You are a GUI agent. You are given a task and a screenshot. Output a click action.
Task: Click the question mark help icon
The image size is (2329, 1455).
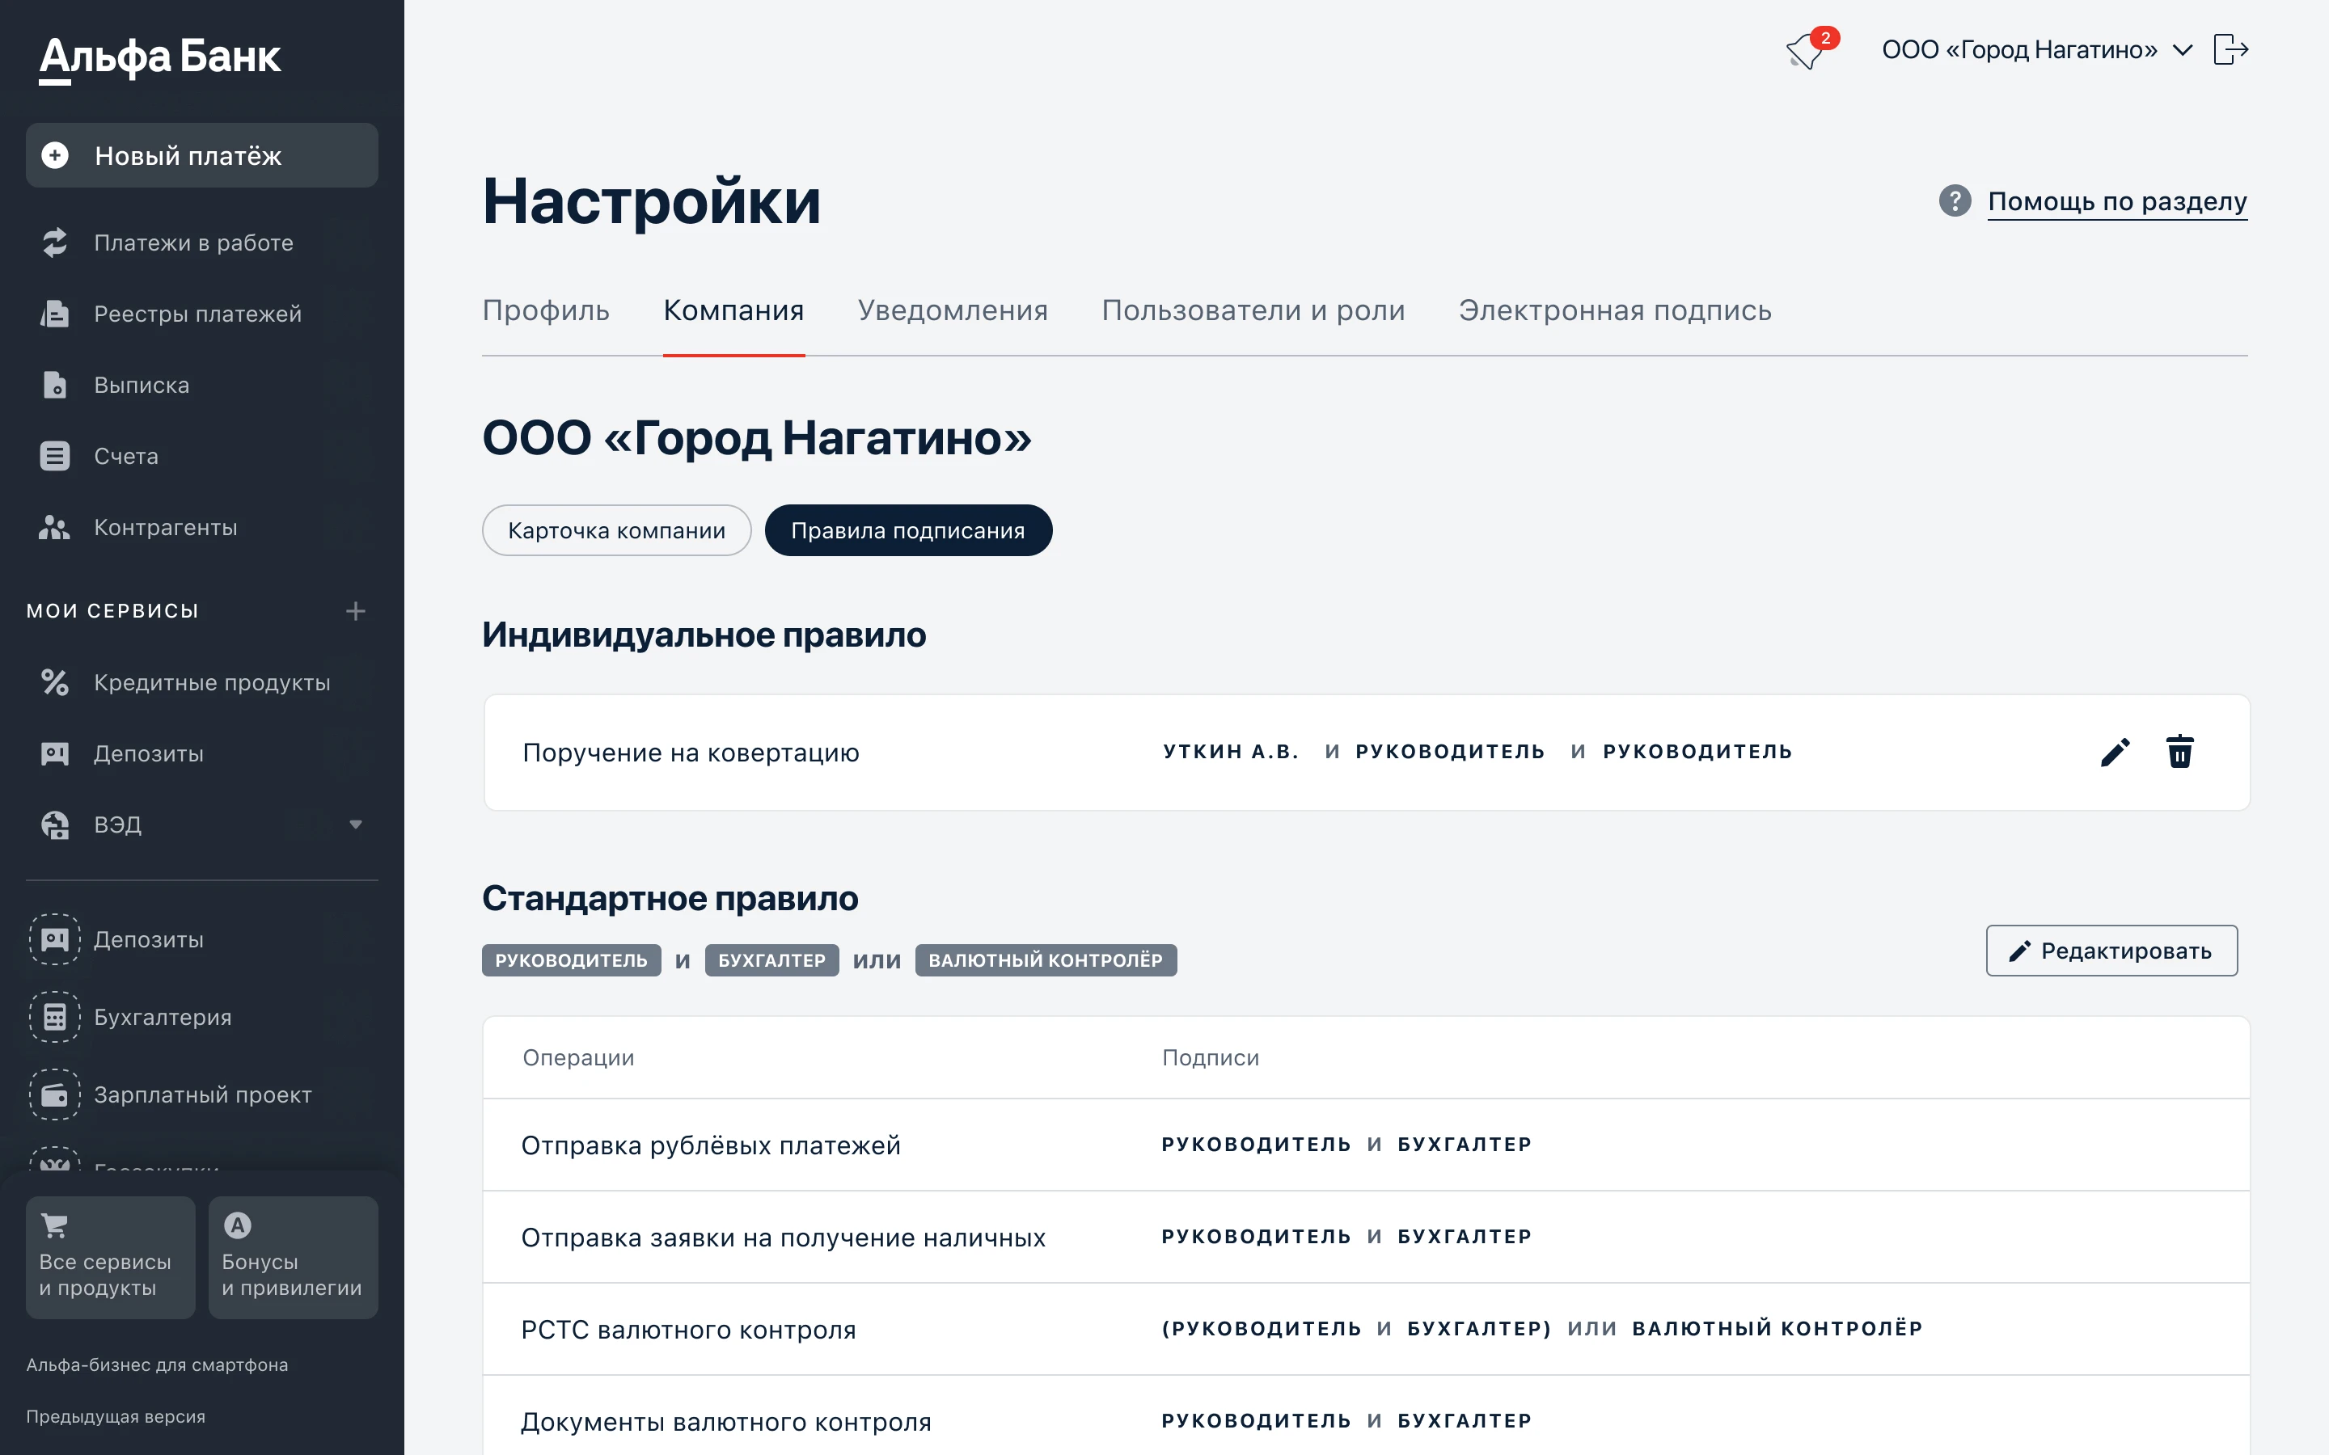[1954, 201]
